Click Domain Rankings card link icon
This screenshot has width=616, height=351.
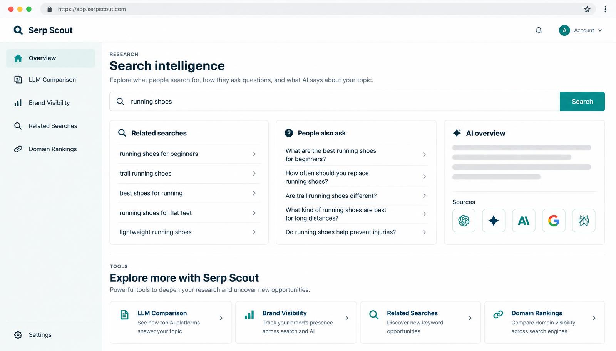tap(498, 314)
